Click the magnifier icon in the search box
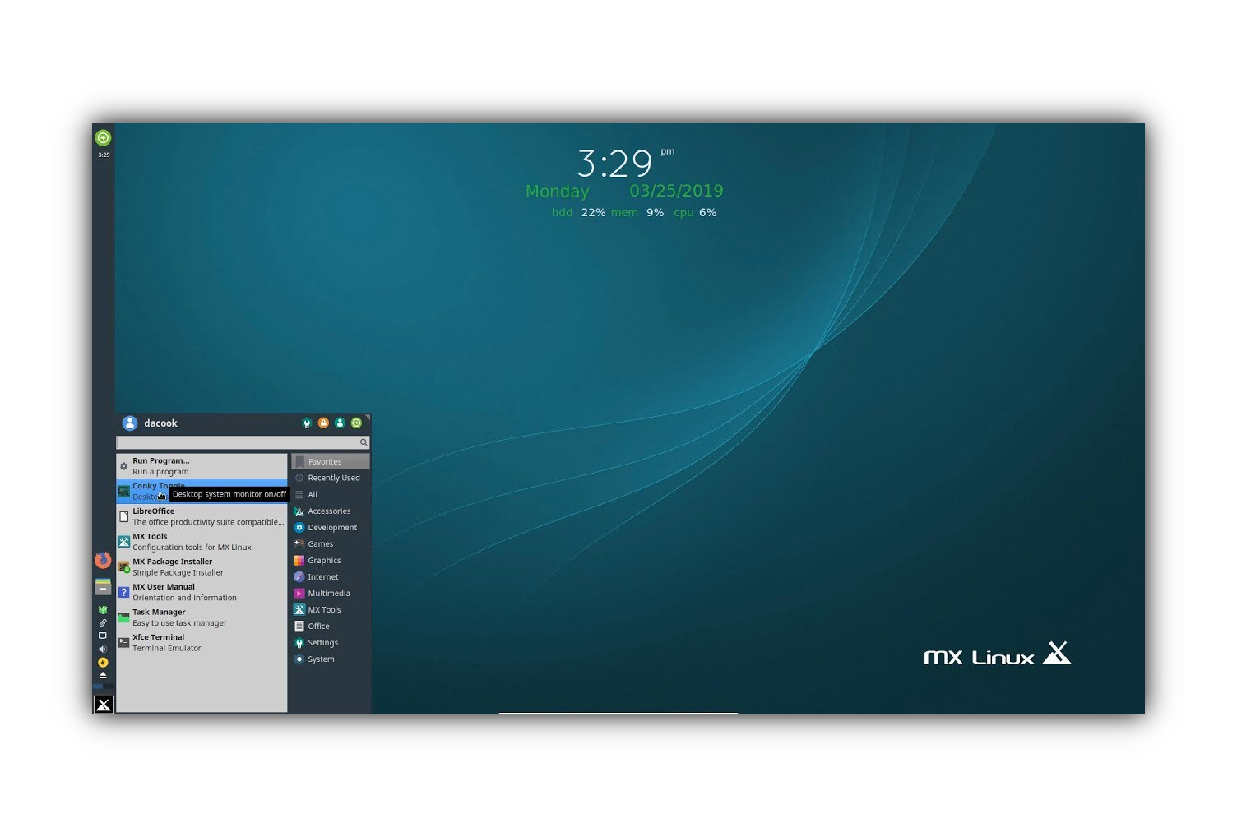 (364, 442)
